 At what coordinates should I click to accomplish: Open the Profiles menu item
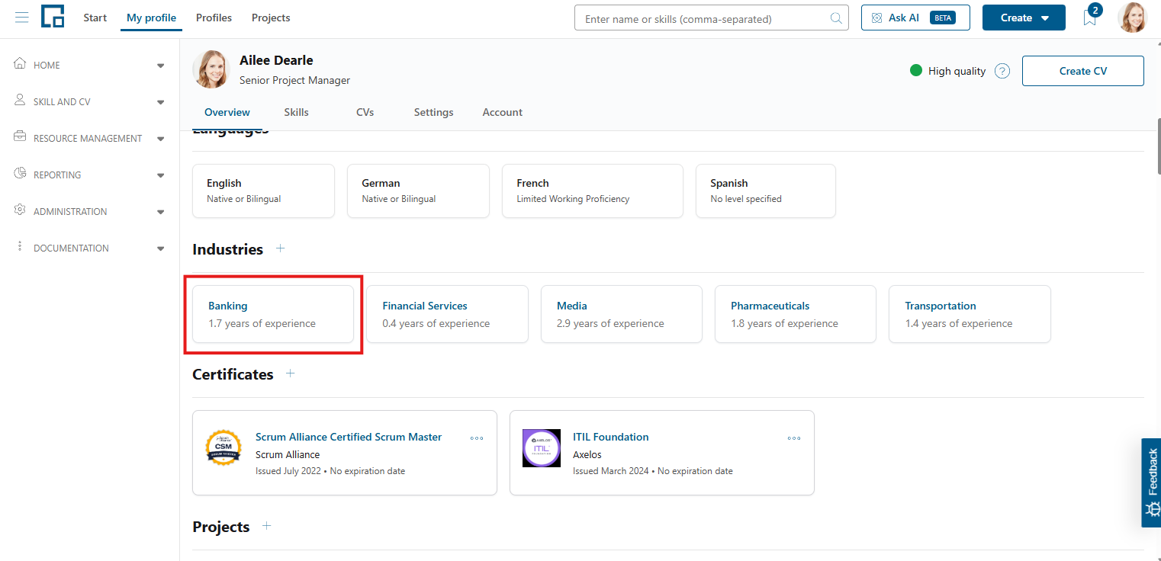[x=214, y=18]
